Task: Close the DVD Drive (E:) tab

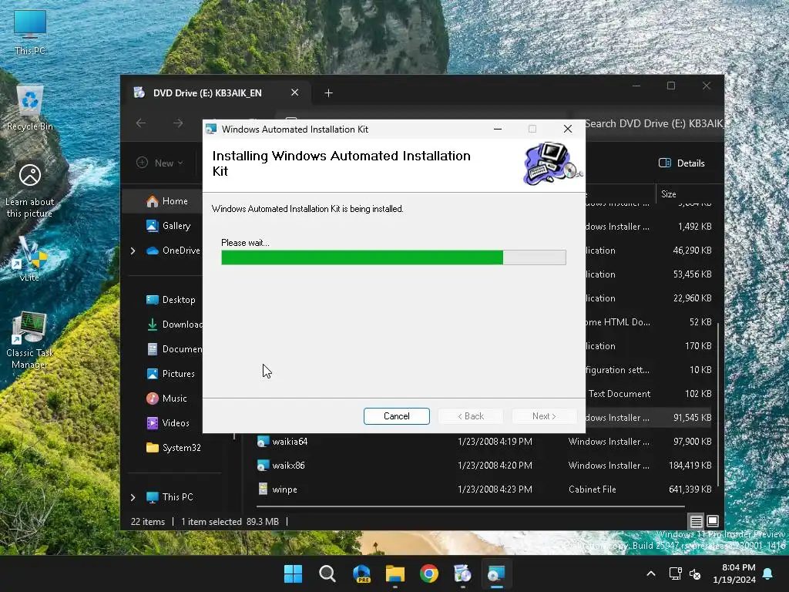Action: (295, 92)
